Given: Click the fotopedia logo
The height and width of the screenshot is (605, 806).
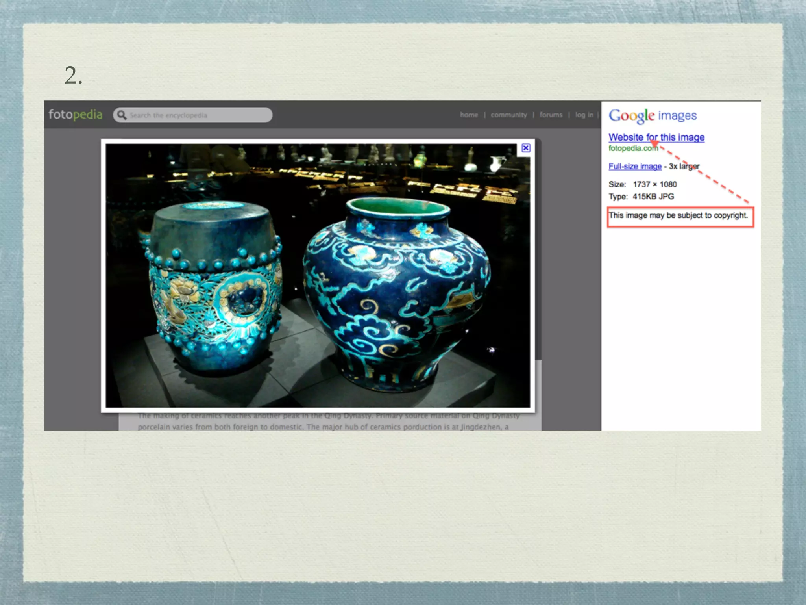Looking at the screenshot, I should pos(75,115).
